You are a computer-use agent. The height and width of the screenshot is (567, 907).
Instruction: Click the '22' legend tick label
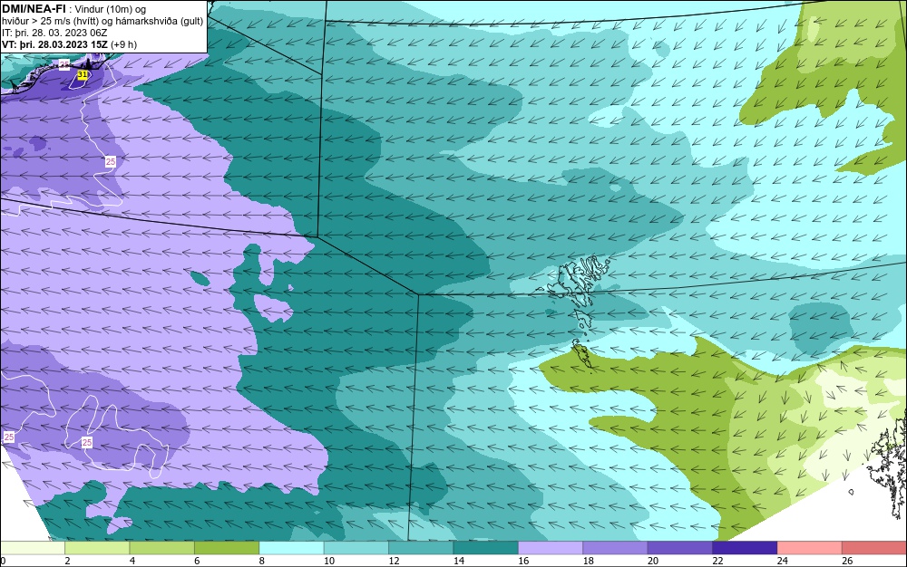[x=717, y=561]
